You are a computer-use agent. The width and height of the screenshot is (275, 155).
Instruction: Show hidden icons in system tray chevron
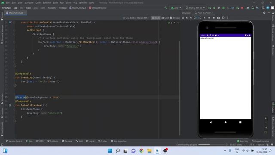[225, 151]
